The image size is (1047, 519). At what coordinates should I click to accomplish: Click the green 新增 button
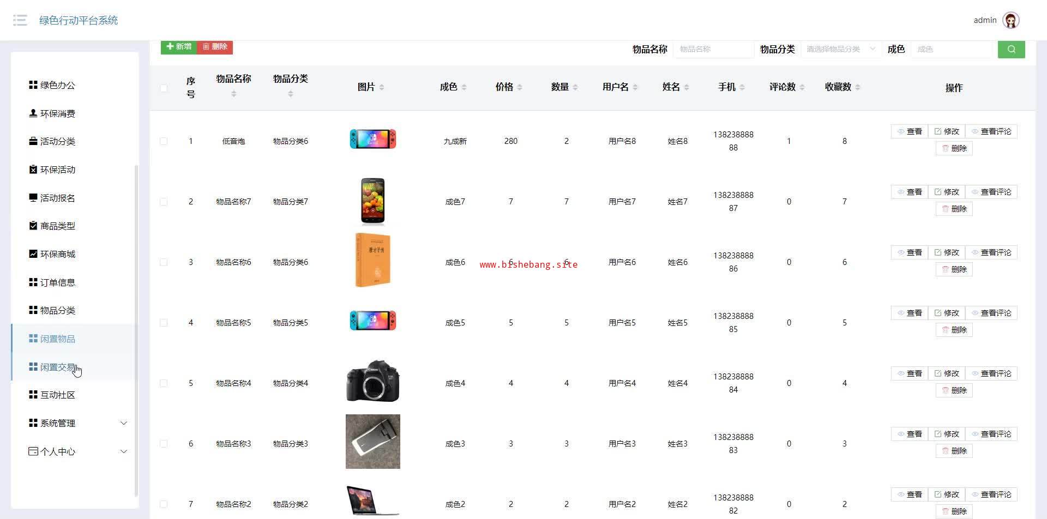pos(179,47)
